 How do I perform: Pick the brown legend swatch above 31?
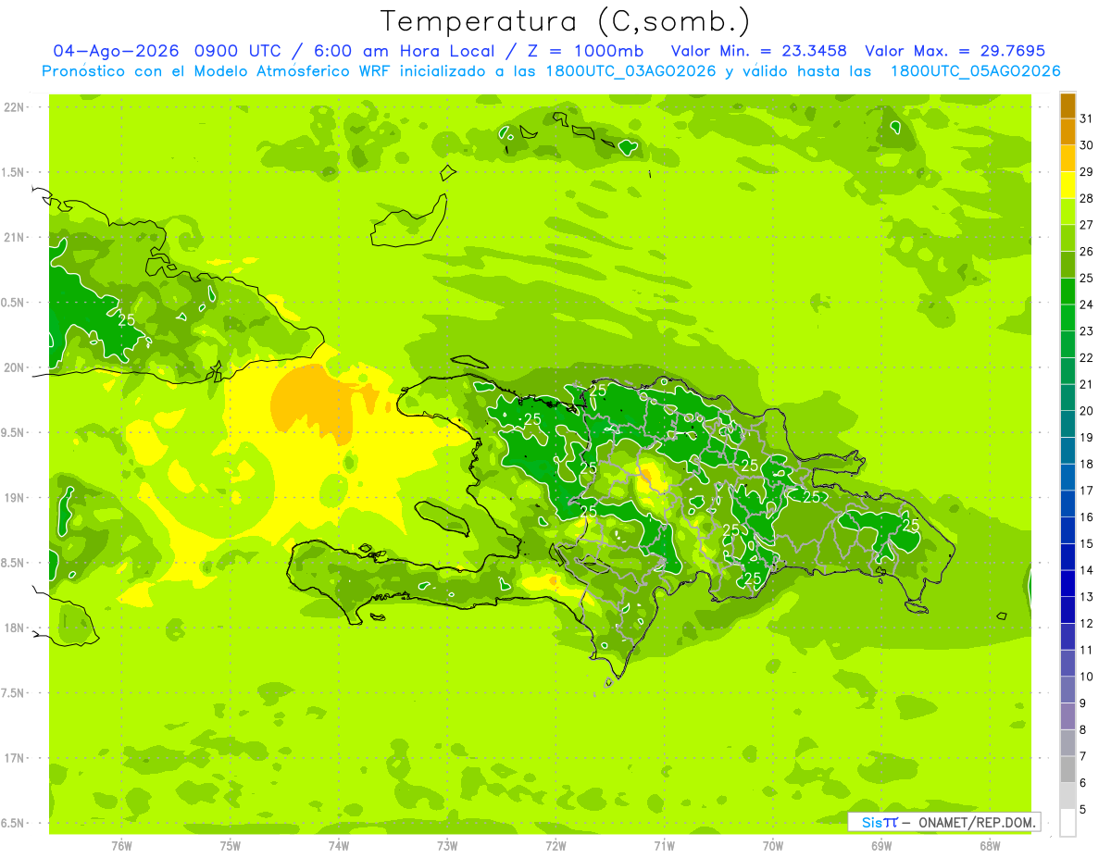(1067, 106)
